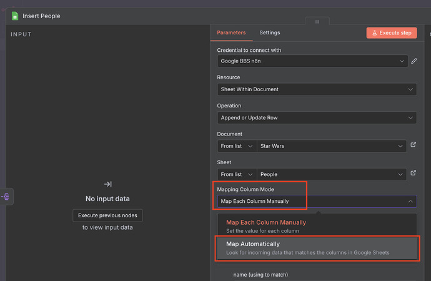The image size is (431, 281).
Task: Open Star Wars document in new tab
Action: coord(414,145)
